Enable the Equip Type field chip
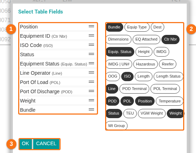 pyautogui.click(x=137, y=27)
